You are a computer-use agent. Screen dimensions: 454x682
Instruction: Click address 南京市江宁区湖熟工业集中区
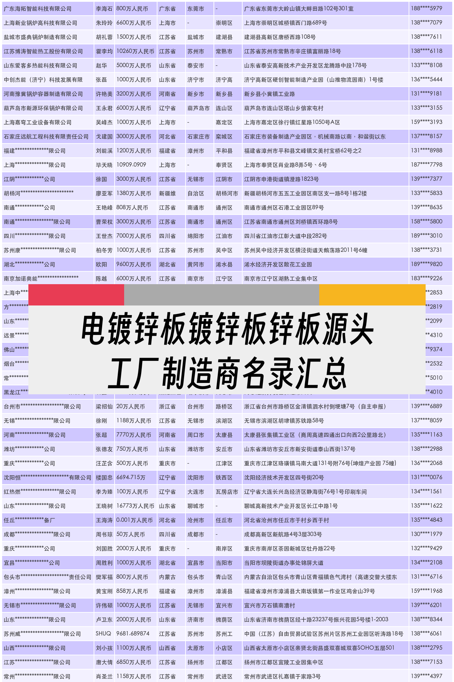(281, 278)
